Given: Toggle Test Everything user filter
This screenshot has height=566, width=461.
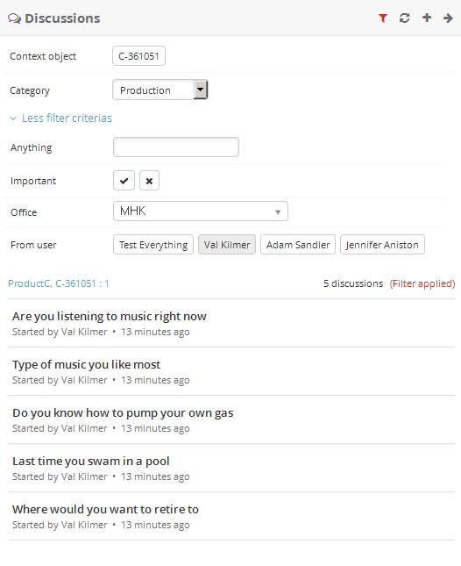Looking at the screenshot, I should [153, 245].
